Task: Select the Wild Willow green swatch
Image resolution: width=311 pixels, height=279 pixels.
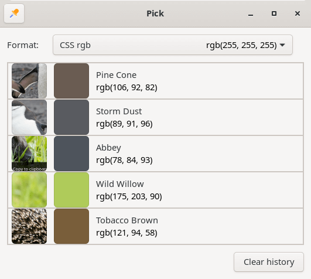Action: tap(71, 190)
